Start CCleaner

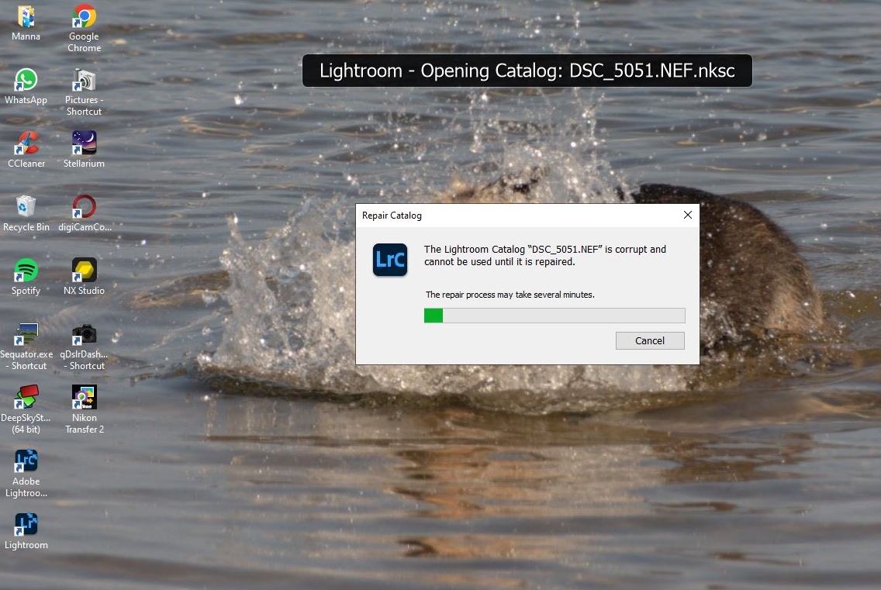[x=26, y=143]
